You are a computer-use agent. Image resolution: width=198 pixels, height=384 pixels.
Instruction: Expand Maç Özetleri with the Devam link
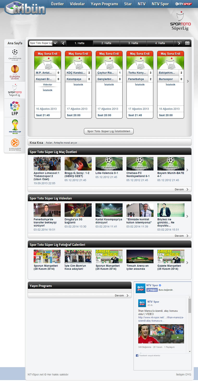[182, 190]
